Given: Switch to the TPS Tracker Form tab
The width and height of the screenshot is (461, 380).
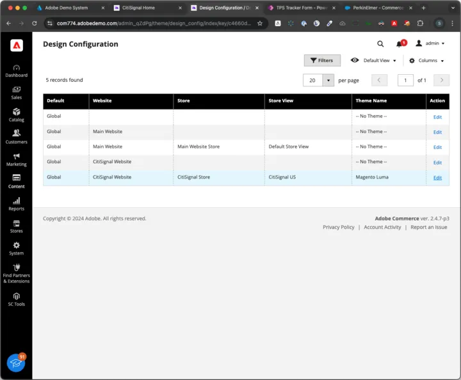Looking at the screenshot, I should tap(302, 8).
